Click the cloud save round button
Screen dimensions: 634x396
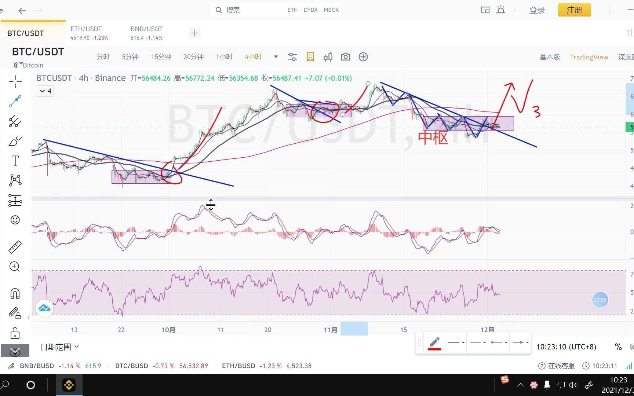coord(44,308)
